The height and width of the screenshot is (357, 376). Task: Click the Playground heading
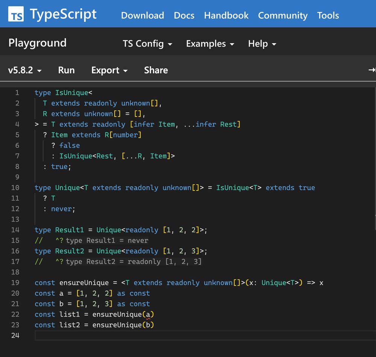(37, 43)
